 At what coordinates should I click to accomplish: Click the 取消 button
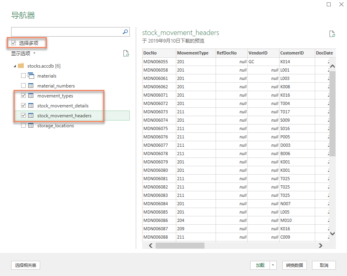pyautogui.click(x=324, y=265)
